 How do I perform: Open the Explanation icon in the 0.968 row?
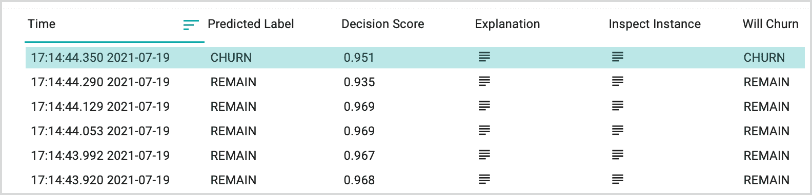pyautogui.click(x=484, y=179)
